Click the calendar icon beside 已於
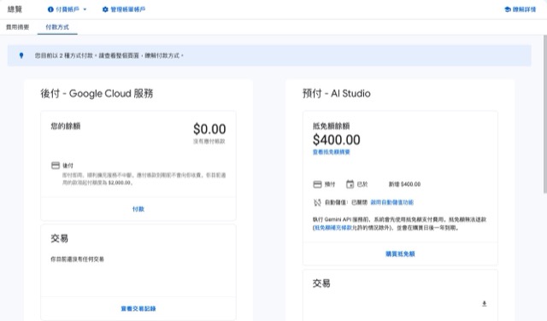The width and height of the screenshot is (547, 321). tap(350, 184)
